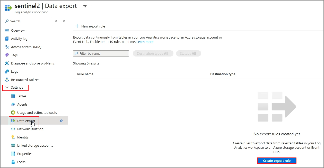Click the "Showing 0 results" text
Viewport: 324px width, 168px height.
86,63
